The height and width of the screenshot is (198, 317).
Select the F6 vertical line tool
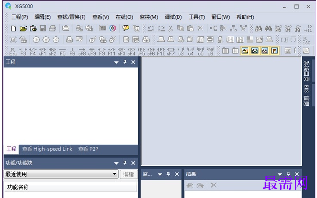pyautogui.click(x=72, y=52)
